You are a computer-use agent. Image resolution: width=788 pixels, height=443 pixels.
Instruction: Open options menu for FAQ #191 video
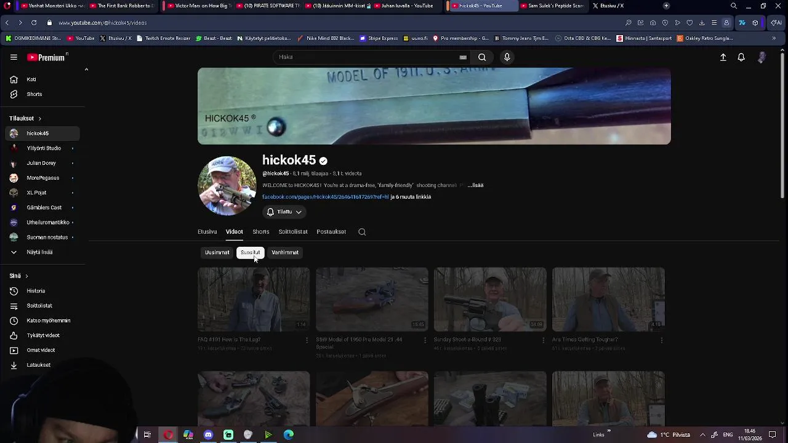pos(307,340)
